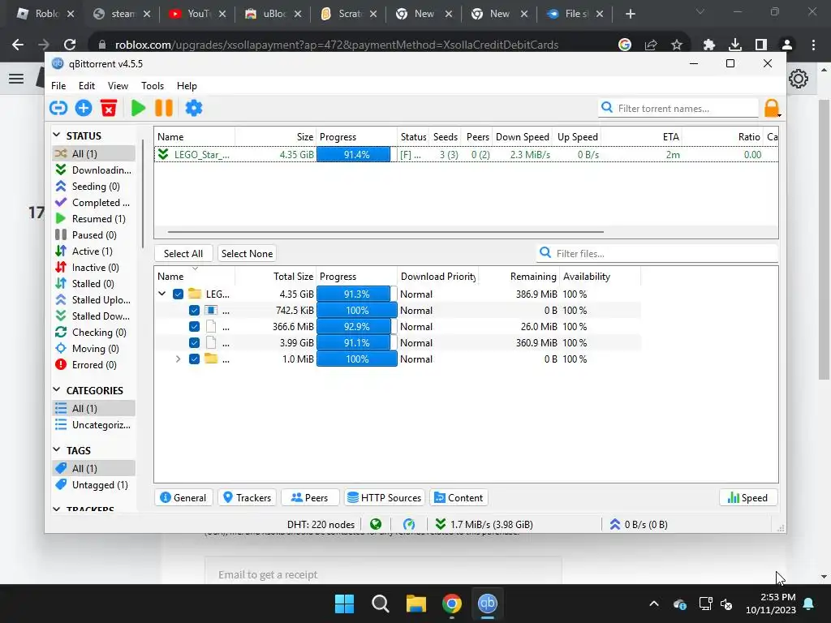Switch to the HTTP Sources tab
Image resolution: width=831 pixels, height=623 pixels.
tap(385, 498)
